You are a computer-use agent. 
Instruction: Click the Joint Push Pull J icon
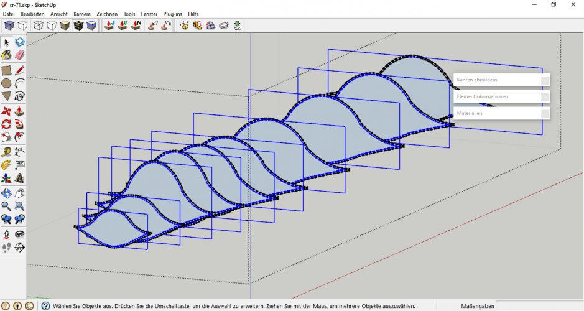(x=109, y=26)
